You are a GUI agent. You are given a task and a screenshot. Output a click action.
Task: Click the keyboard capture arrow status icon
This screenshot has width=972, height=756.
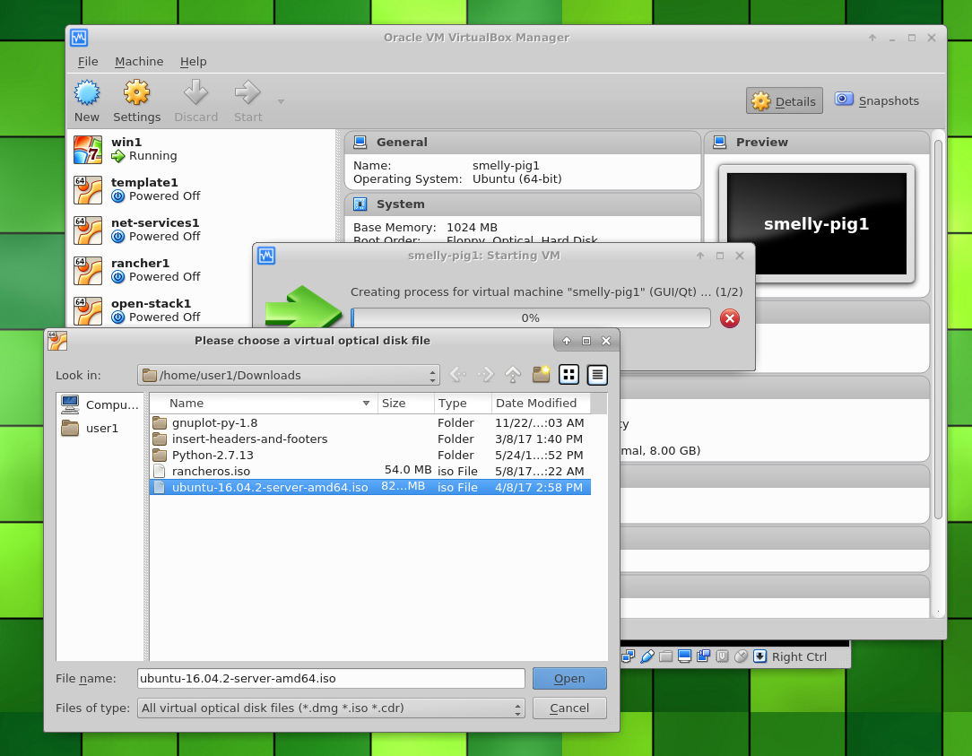click(760, 656)
